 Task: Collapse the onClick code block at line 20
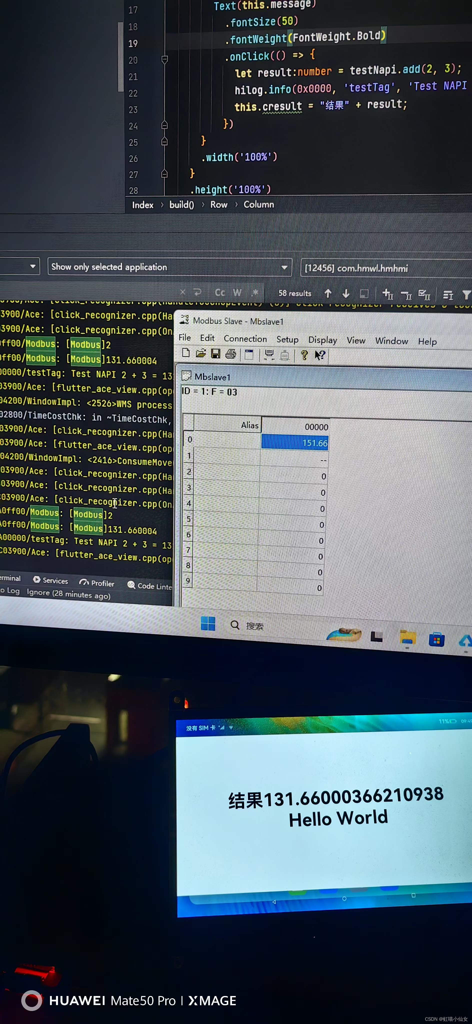164,60
